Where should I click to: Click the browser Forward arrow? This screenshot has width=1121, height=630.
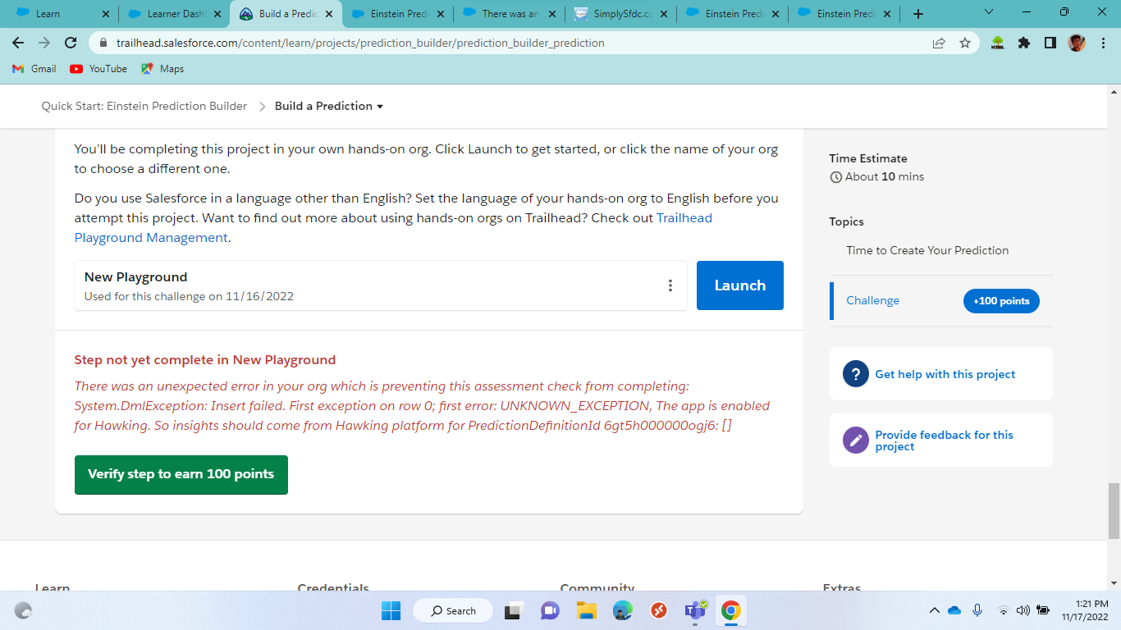point(44,43)
